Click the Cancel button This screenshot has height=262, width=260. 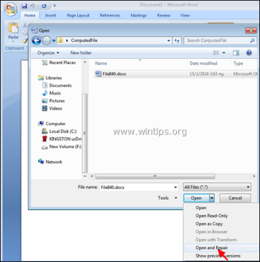click(x=235, y=198)
